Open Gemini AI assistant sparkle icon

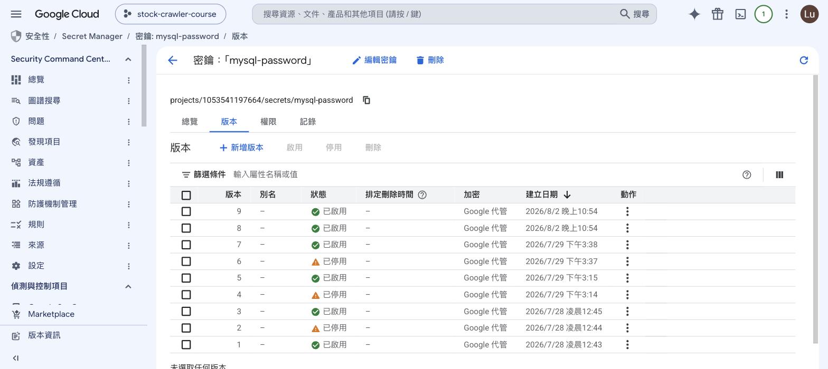pyautogui.click(x=694, y=14)
